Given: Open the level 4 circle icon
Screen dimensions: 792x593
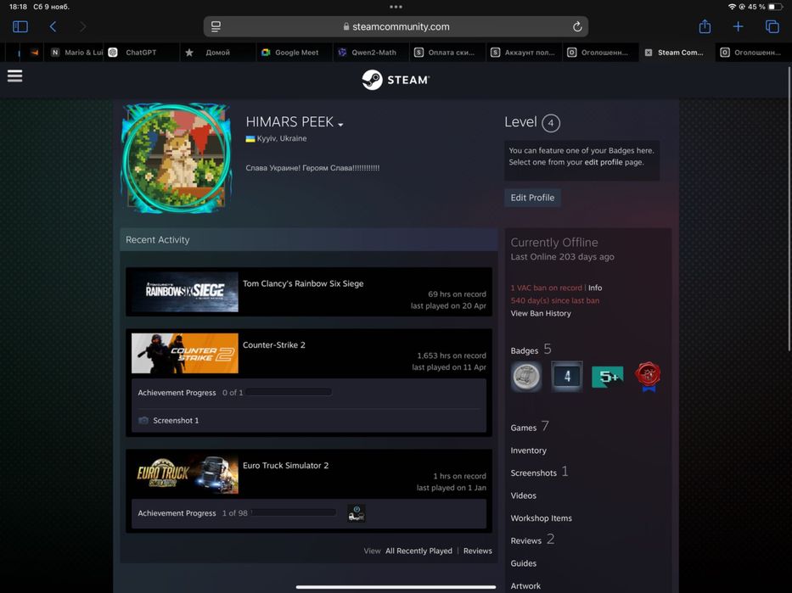Looking at the screenshot, I should point(551,123).
